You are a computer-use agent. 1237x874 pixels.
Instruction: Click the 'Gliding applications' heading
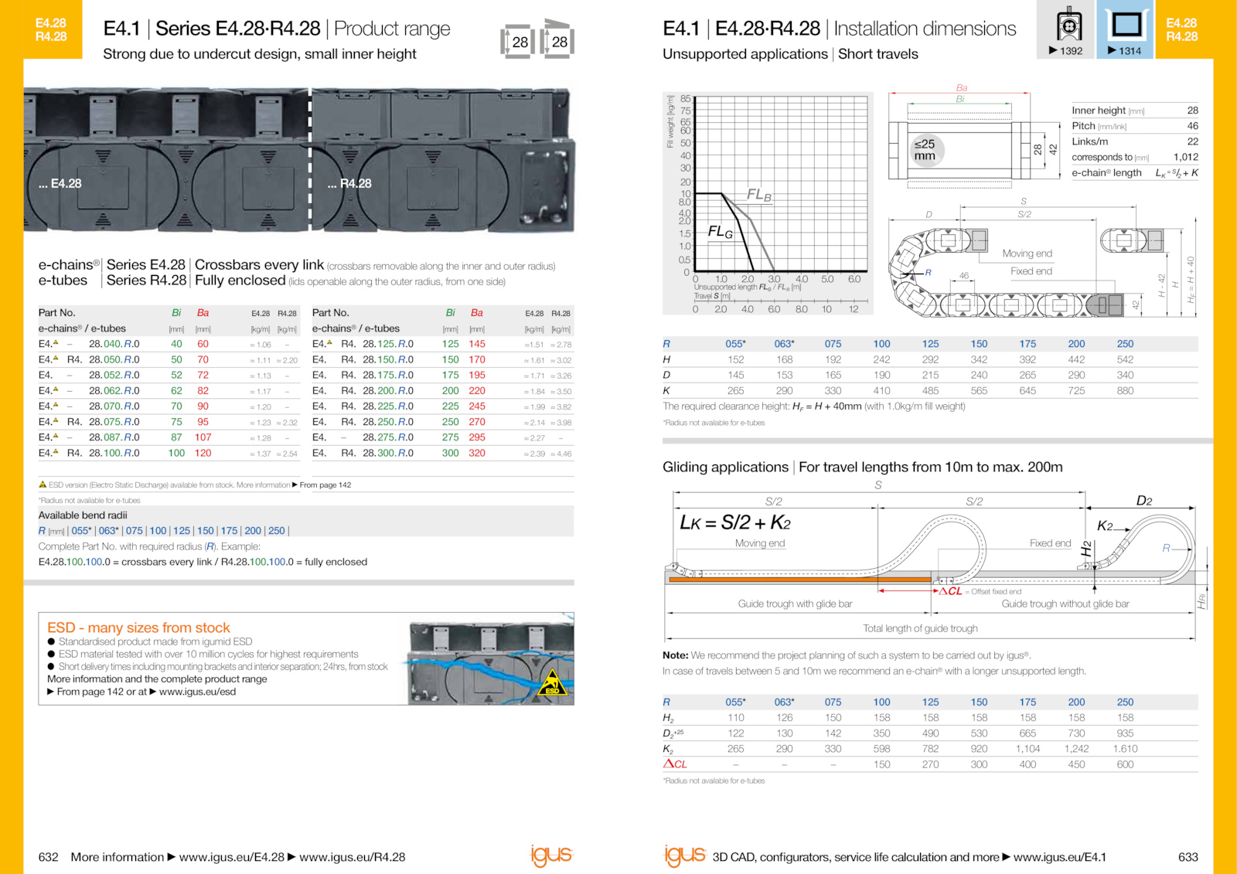[x=725, y=467]
